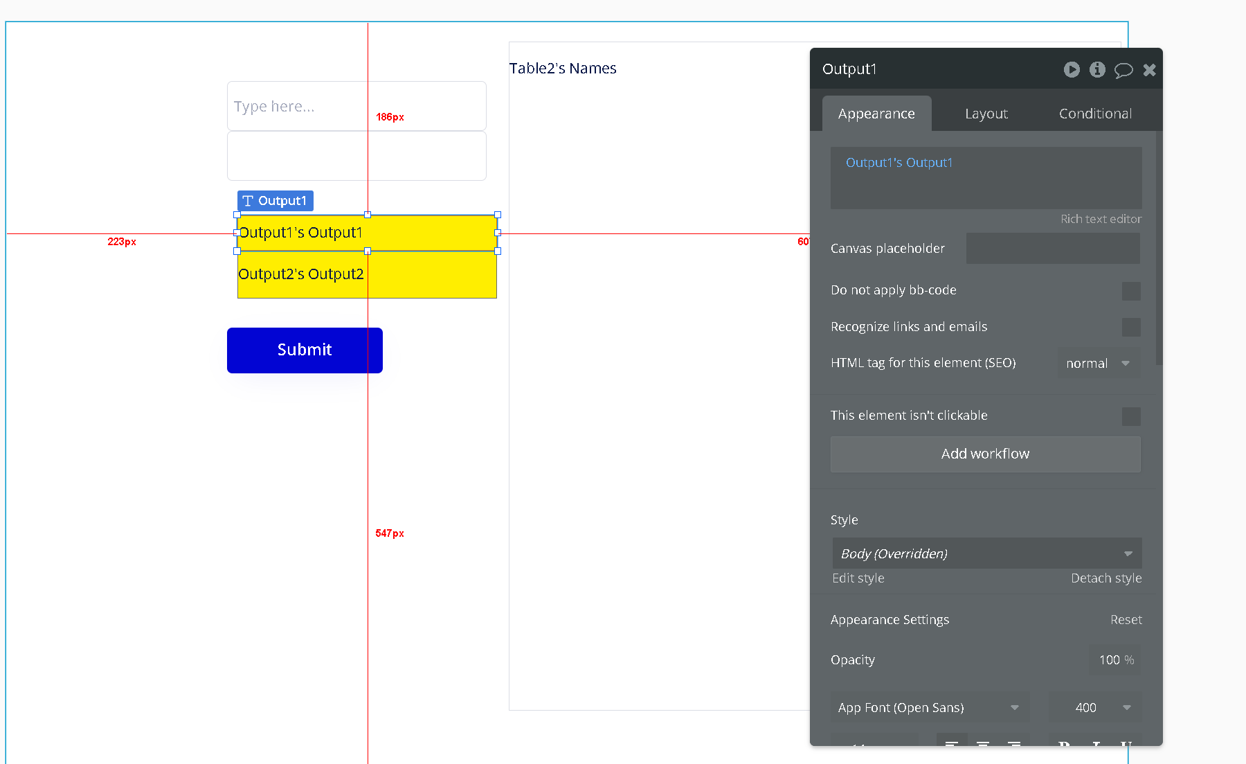Enable Do not apply bb-code checkbox
The height and width of the screenshot is (764, 1246).
click(1130, 291)
